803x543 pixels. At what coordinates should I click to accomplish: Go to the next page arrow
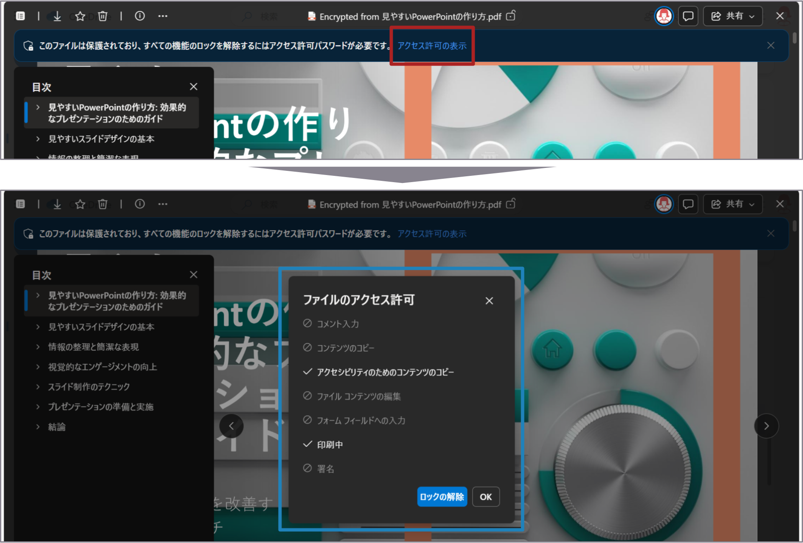766,426
